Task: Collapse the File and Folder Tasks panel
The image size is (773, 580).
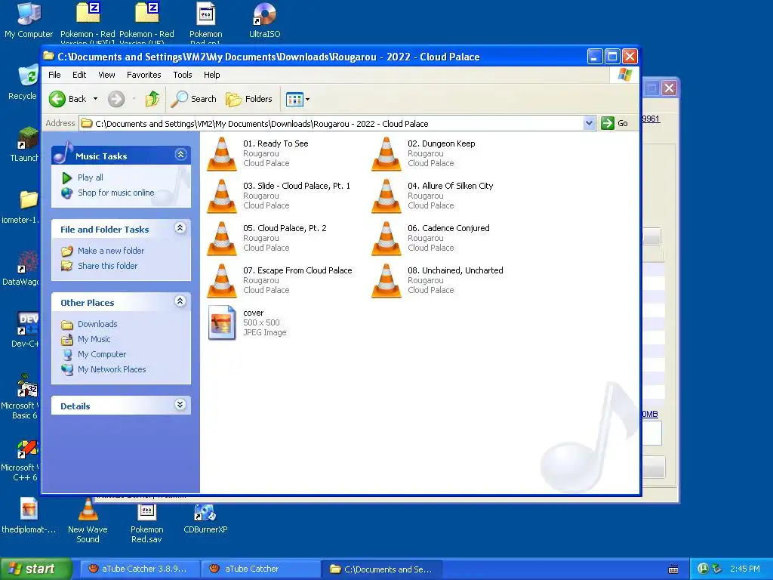Action: [180, 228]
